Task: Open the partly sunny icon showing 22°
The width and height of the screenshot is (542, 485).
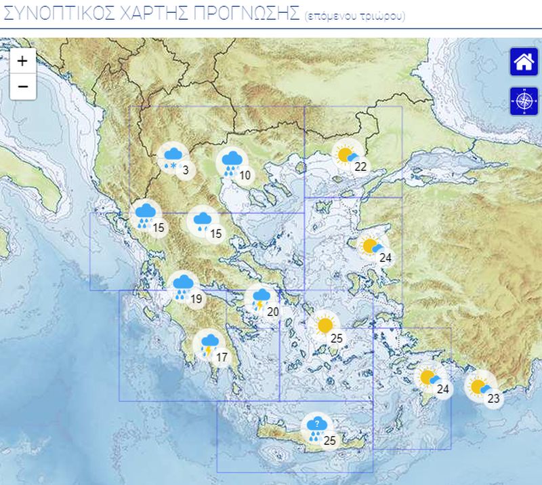Action: coord(348,155)
